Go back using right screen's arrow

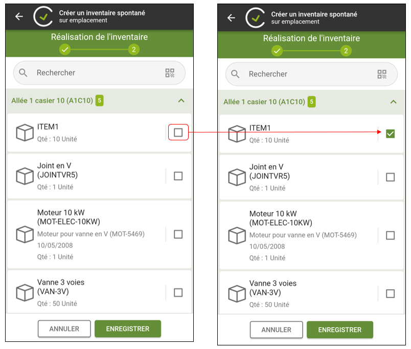coord(231,18)
